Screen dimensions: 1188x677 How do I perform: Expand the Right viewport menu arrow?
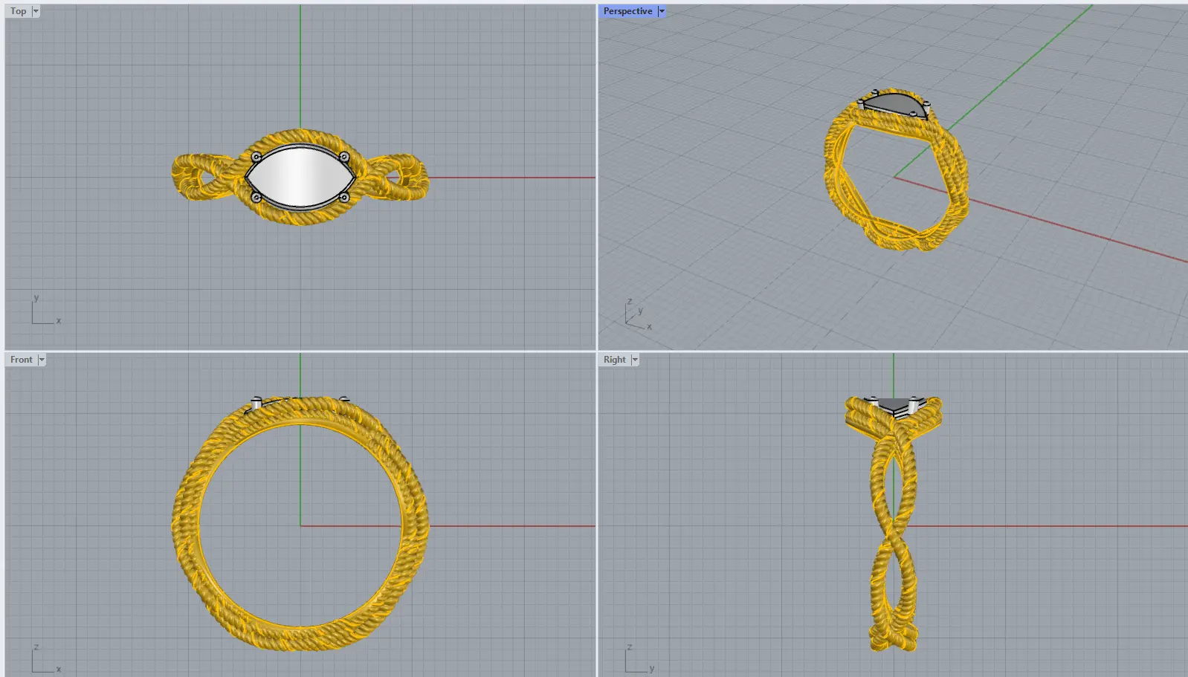[635, 360]
